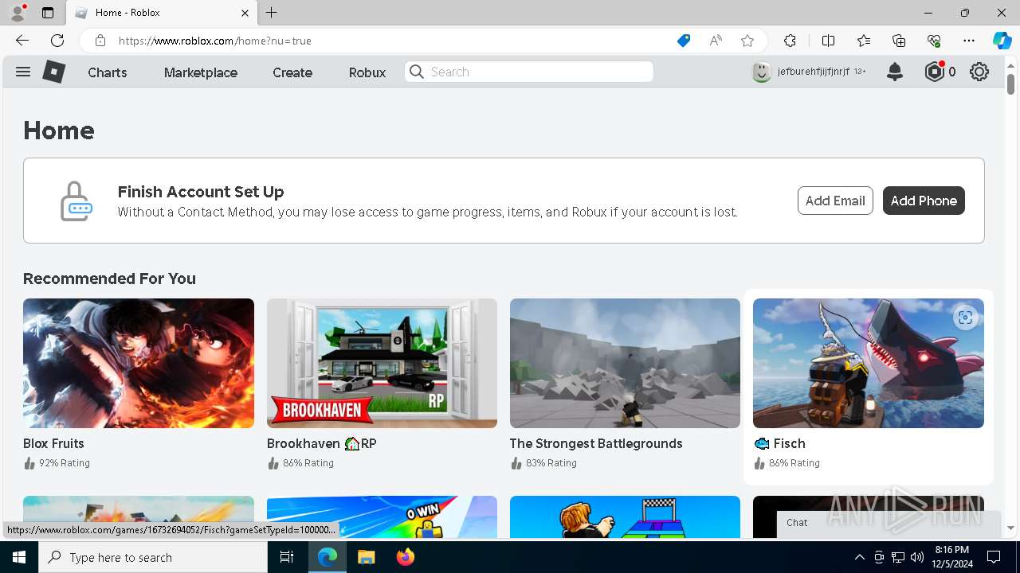Open the Blox Fruits game title
1020x573 pixels.
53,443
